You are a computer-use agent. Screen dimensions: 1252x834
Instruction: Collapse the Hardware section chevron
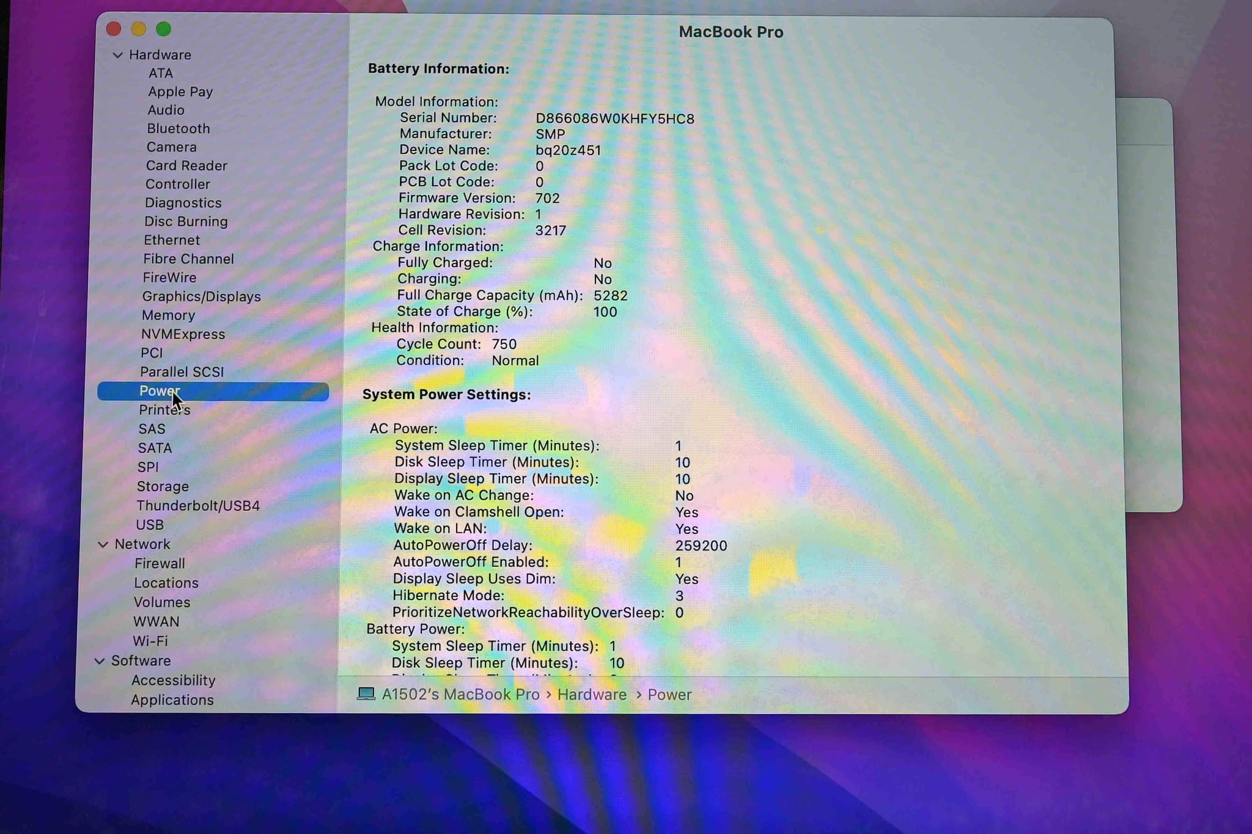118,55
